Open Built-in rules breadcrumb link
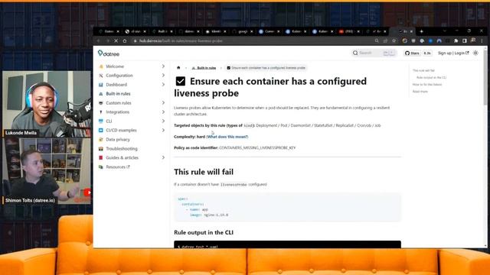This screenshot has width=490, height=275. [204, 68]
